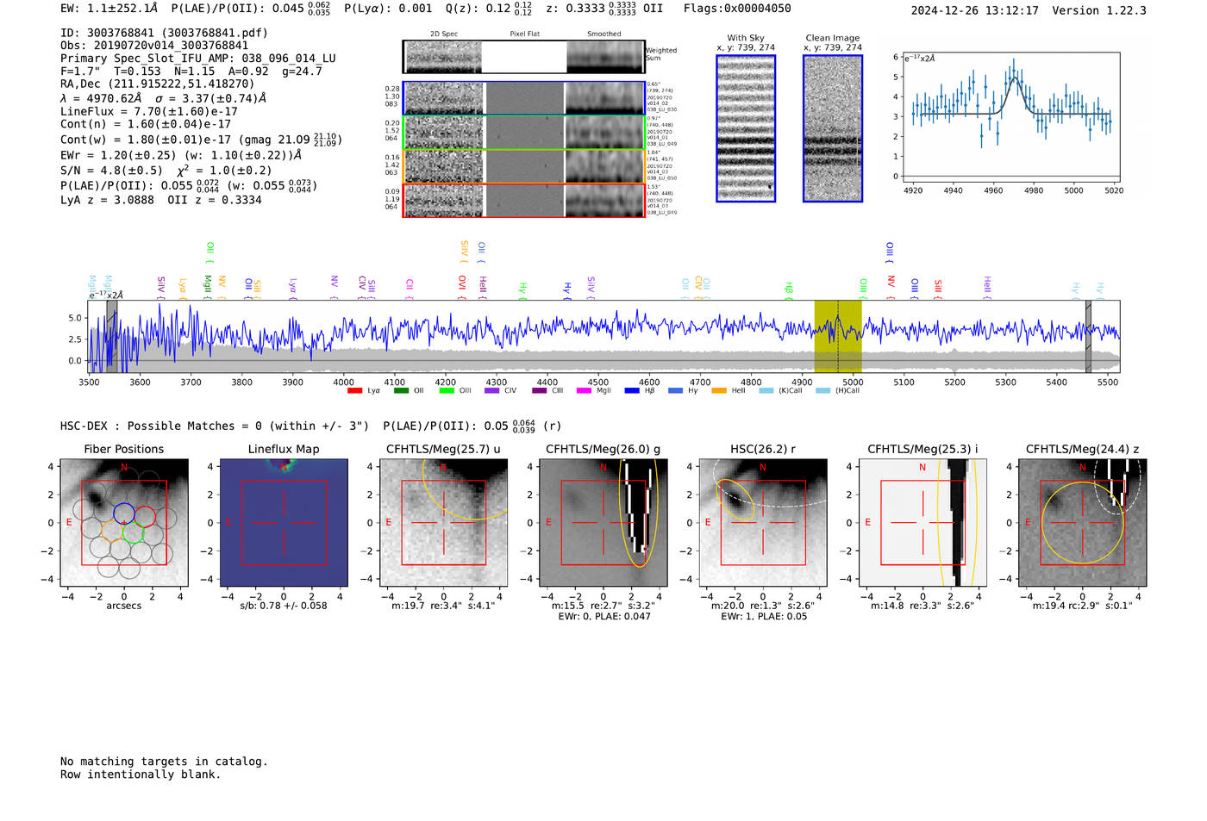Click the Smoothed column header
The width and height of the screenshot is (1207, 821).
pyautogui.click(x=604, y=34)
